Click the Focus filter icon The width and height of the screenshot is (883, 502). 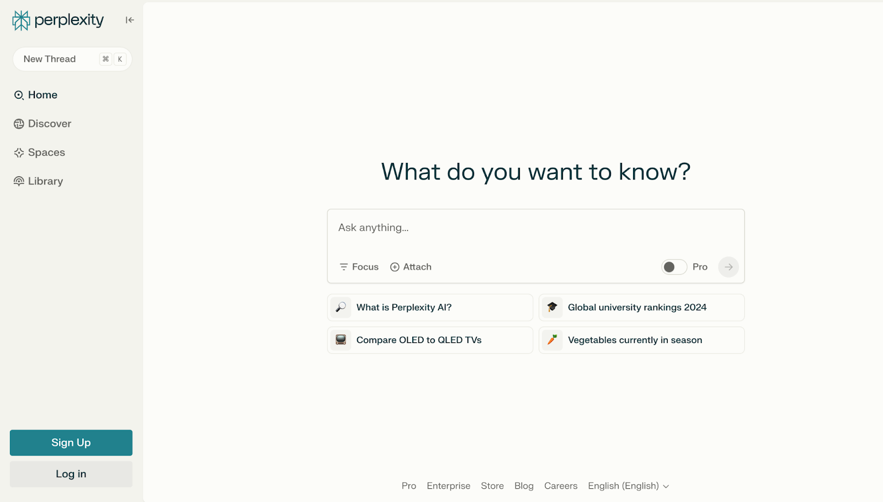[344, 267]
